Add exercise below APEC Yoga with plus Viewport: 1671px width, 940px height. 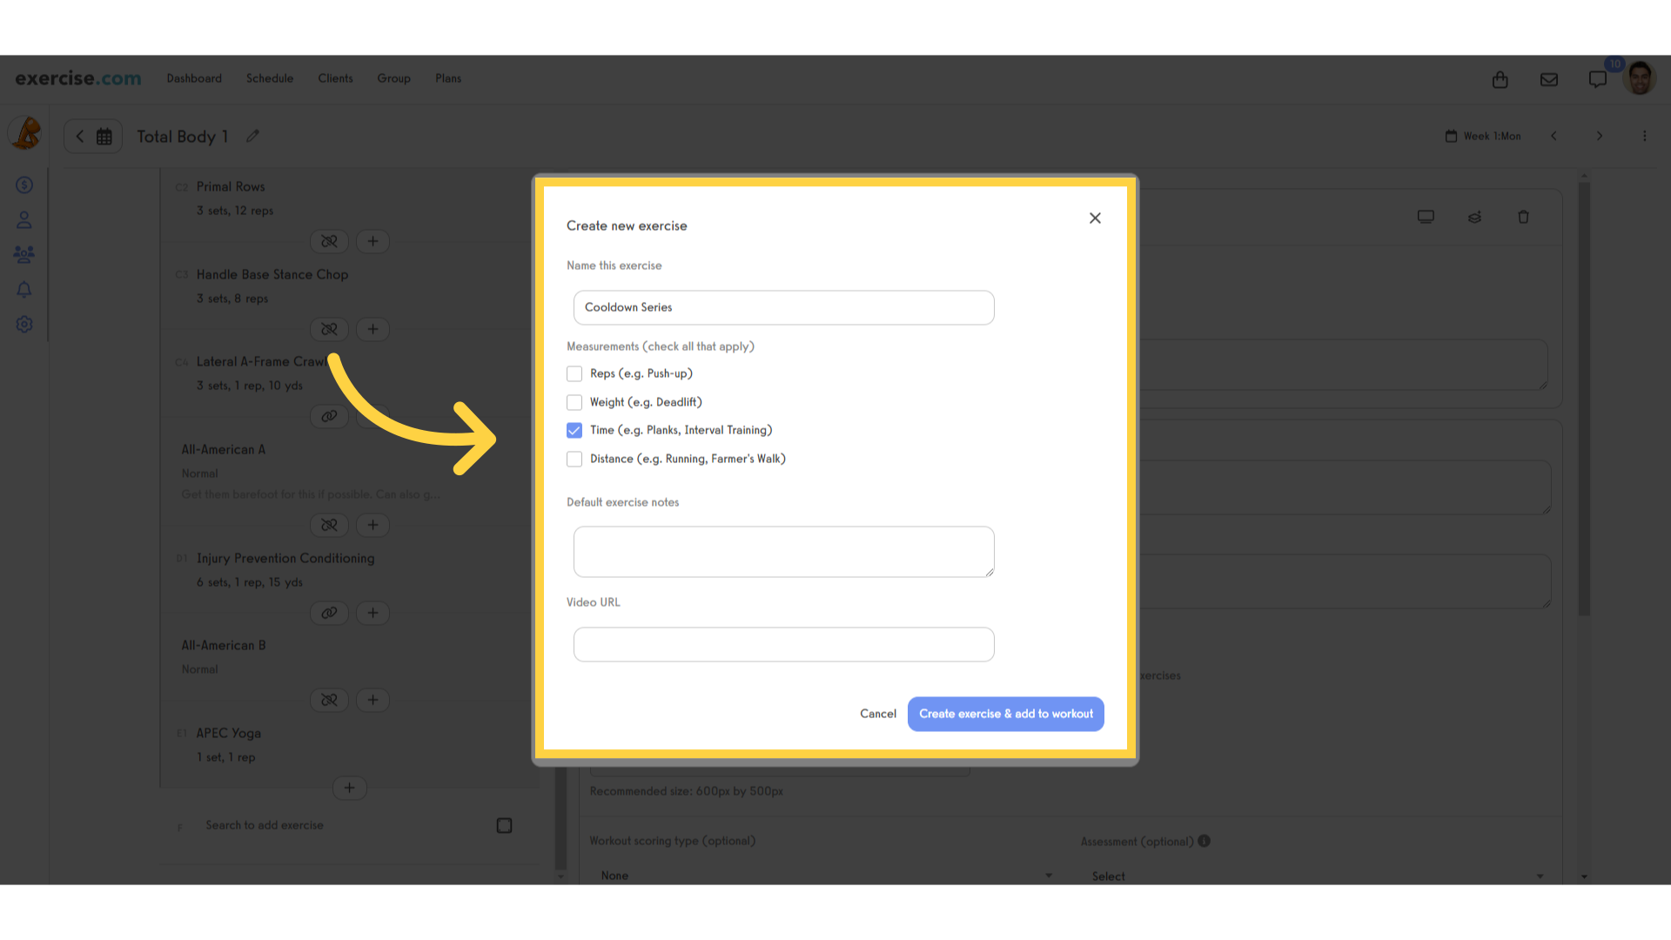(x=349, y=788)
